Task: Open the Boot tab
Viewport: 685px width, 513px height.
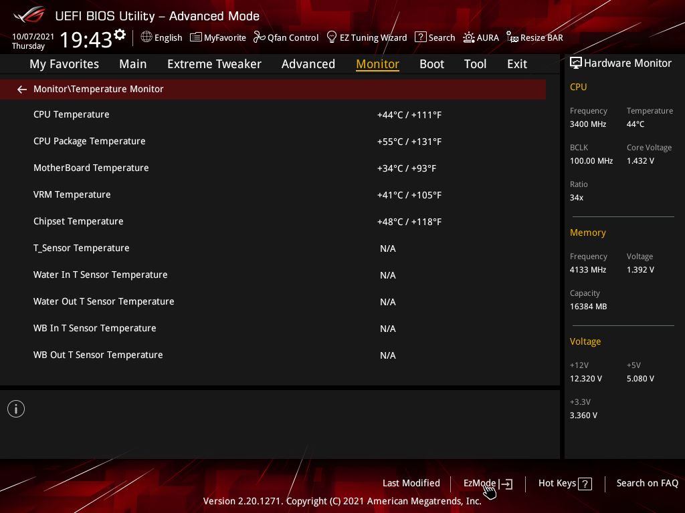Action: (x=432, y=64)
